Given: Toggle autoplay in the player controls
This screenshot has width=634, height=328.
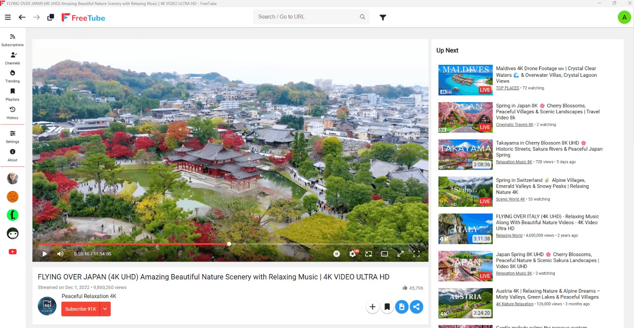Looking at the screenshot, I should 337,254.
